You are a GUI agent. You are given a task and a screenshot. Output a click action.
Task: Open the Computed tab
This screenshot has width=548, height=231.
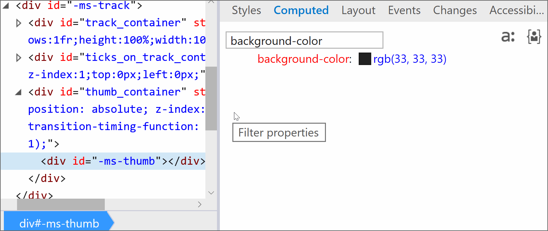pyautogui.click(x=301, y=11)
